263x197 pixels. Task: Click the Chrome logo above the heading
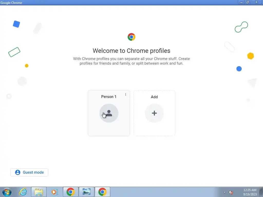click(x=131, y=37)
